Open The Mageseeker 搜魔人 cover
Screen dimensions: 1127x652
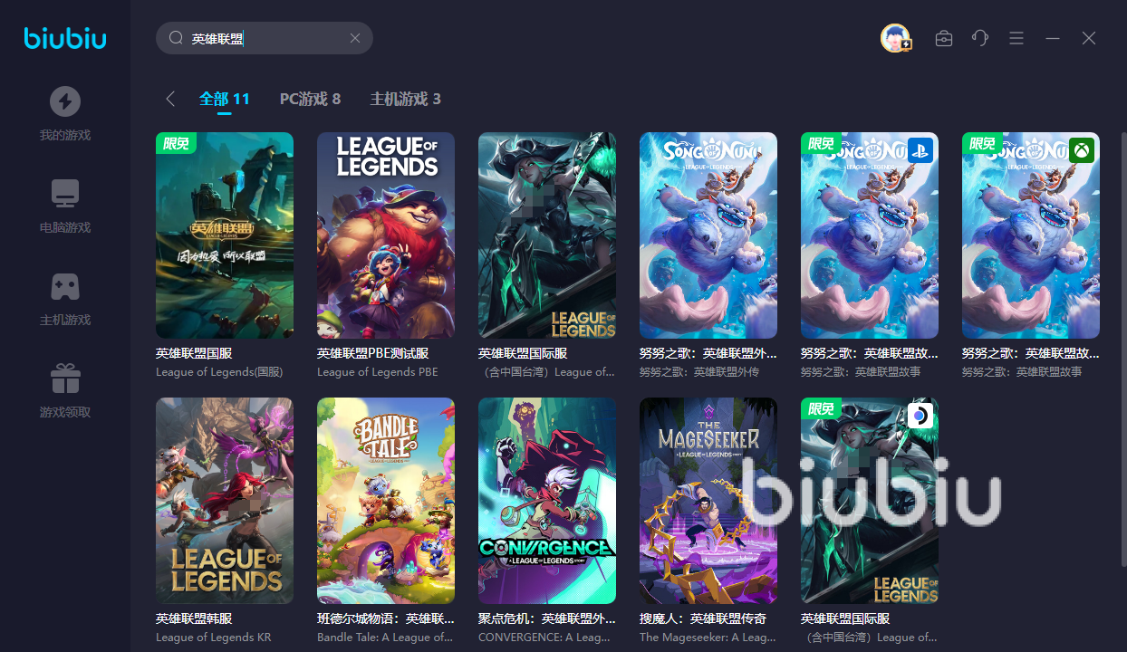pos(708,501)
